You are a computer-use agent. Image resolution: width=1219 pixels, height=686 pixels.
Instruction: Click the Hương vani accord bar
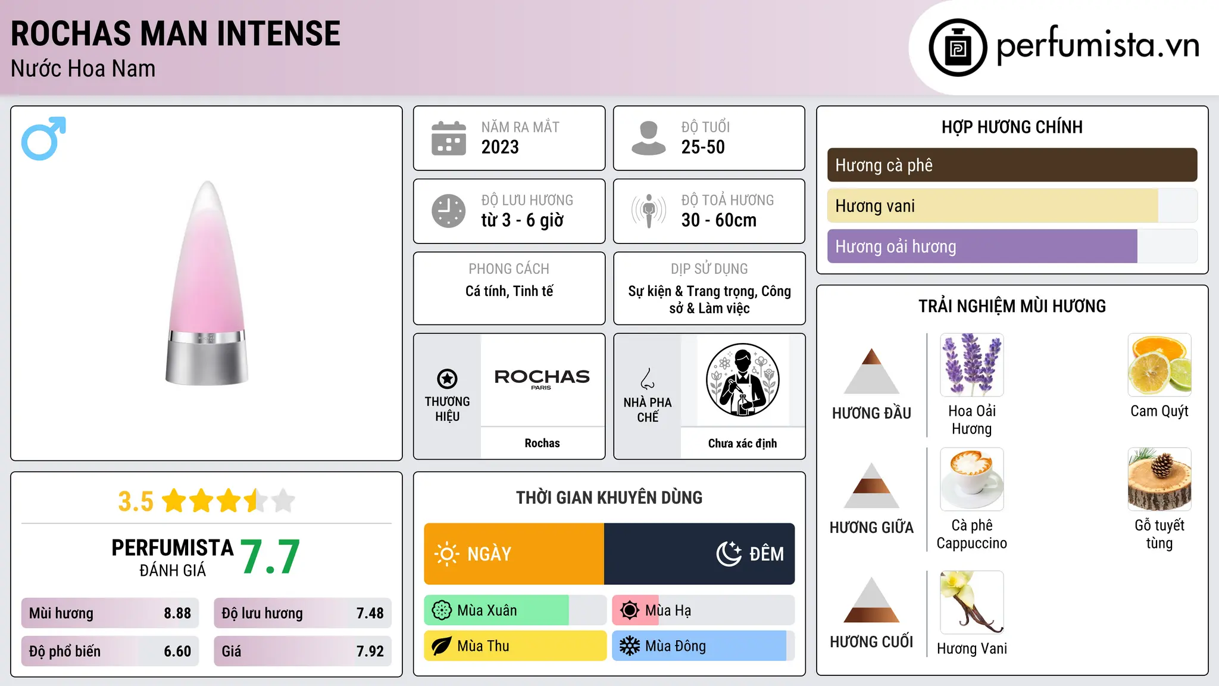click(x=1012, y=206)
